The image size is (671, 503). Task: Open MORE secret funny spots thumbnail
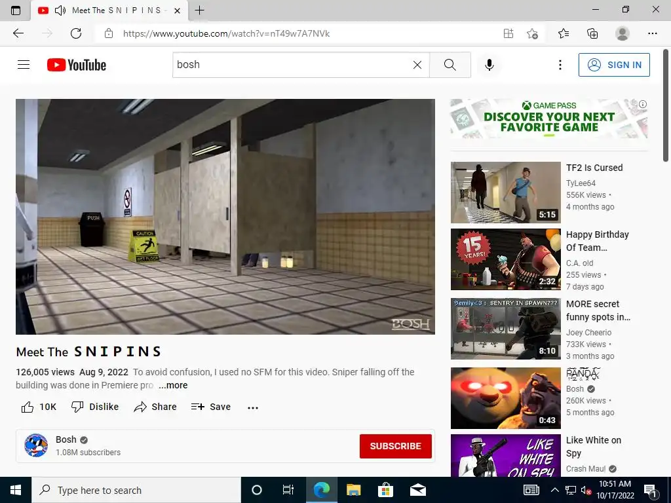pyautogui.click(x=505, y=329)
